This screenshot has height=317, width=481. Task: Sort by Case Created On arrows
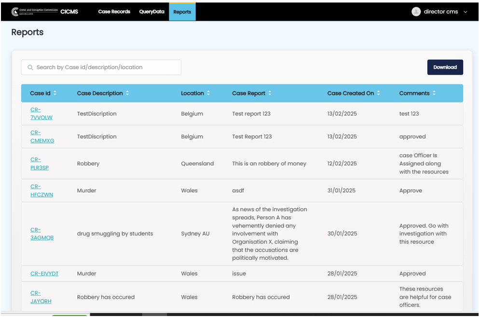click(x=379, y=93)
